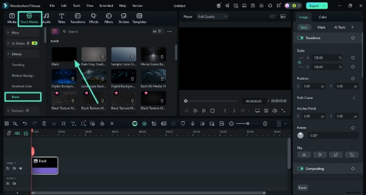Click the Reset button
The height and width of the screenshot is (195, 366).
pos(302,188)
